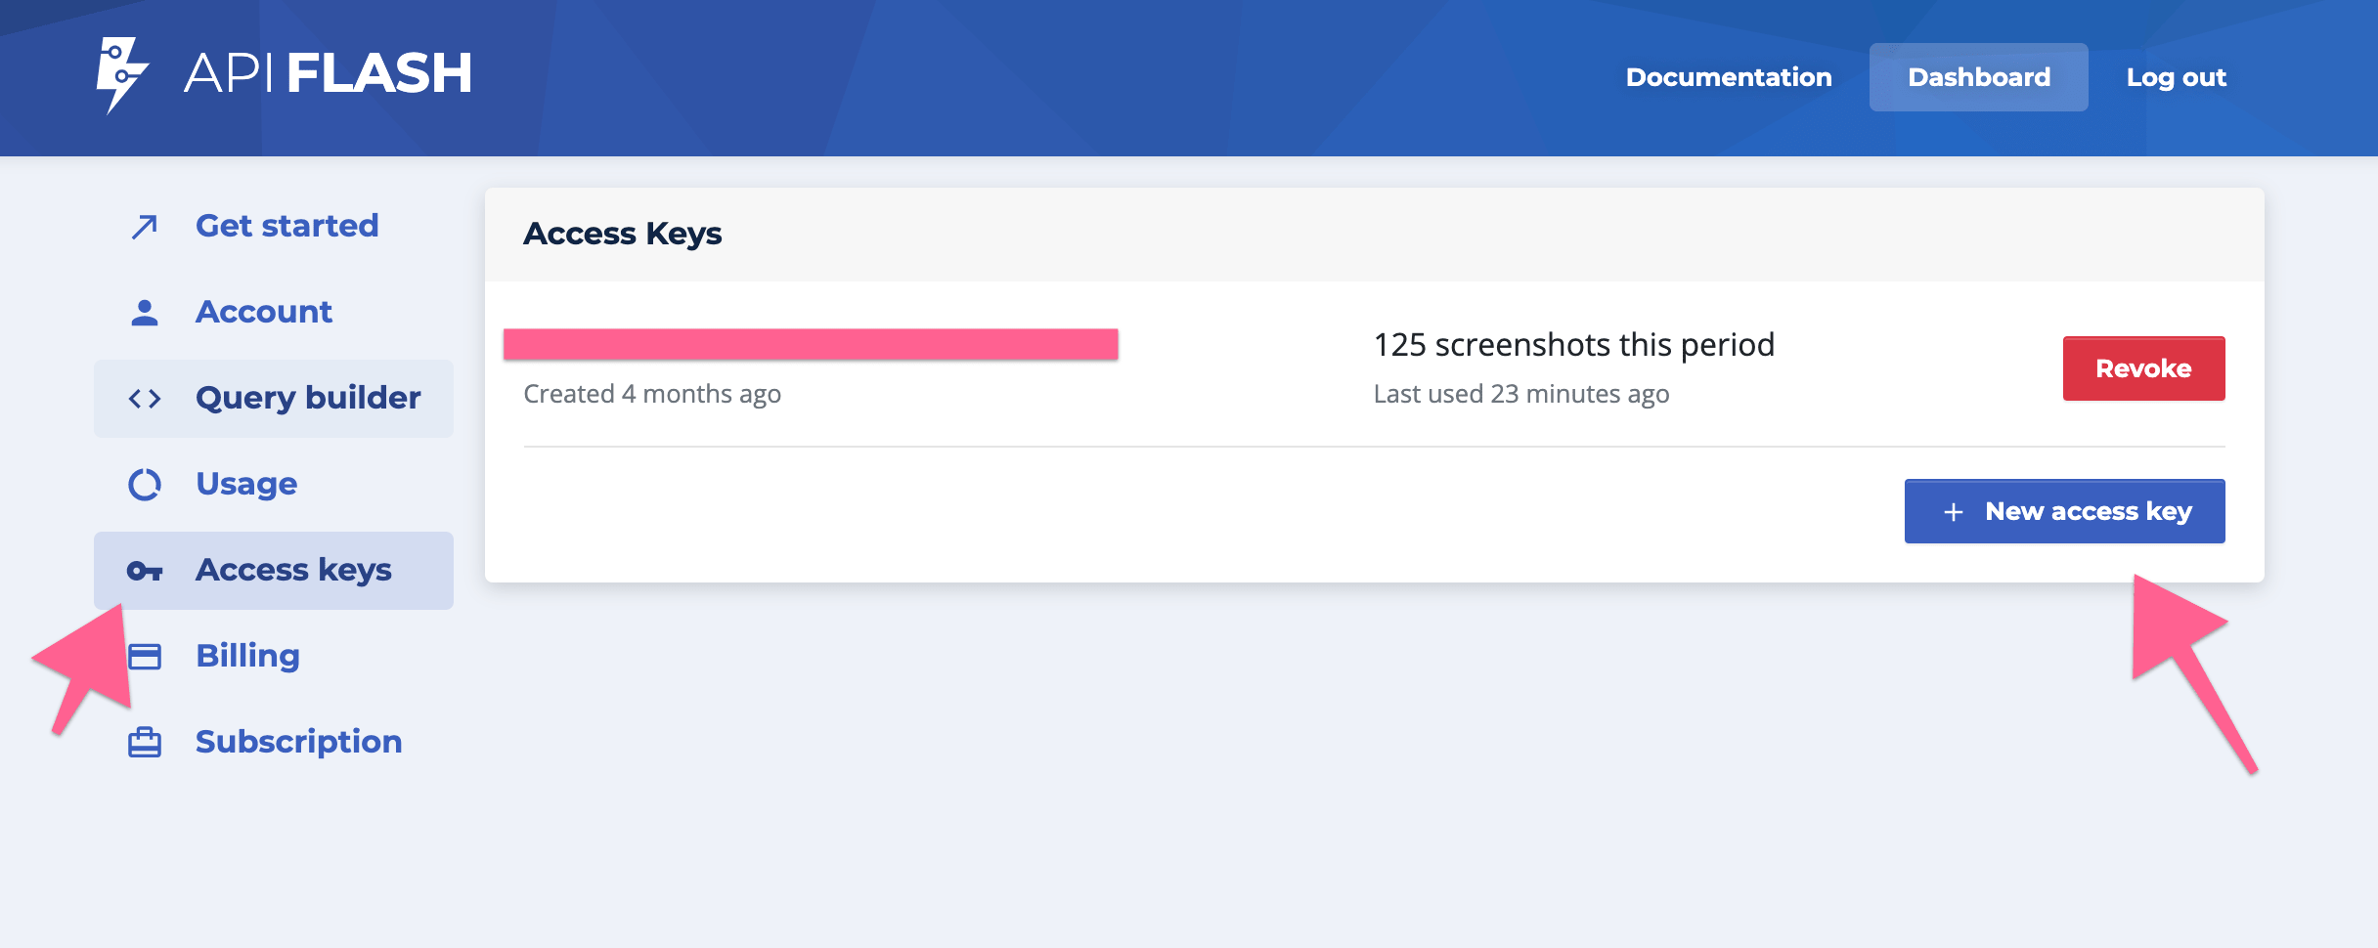The image size is (2378, 948).
Task: Click the Usage circular chart icon
Action: click(145, 485)
